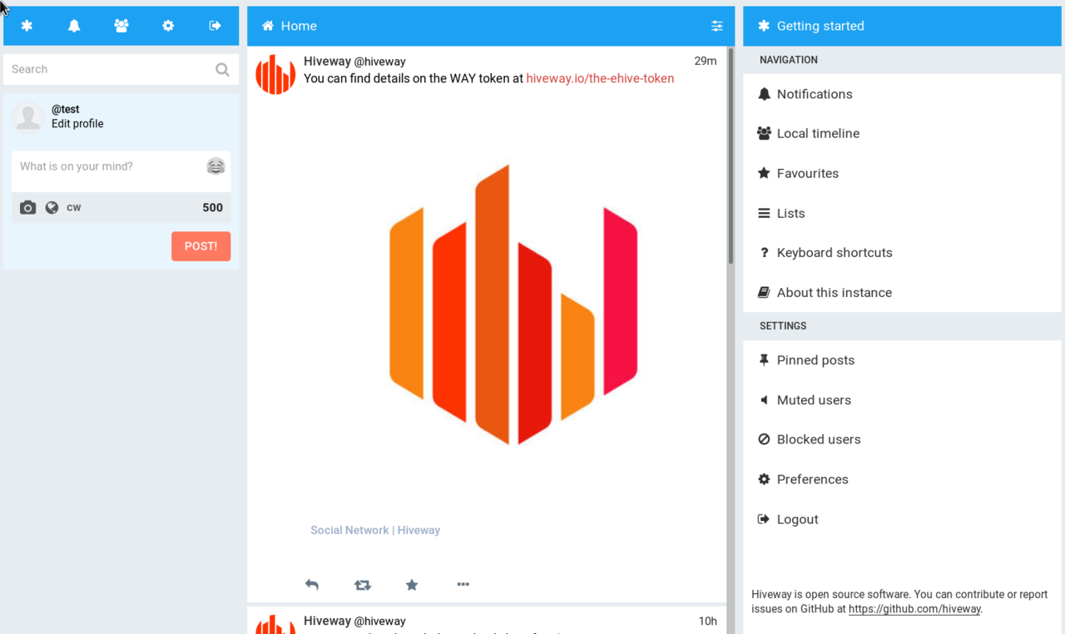Screen dimensions: 1065x634
Task: Click the speaker icon beside Muted users
Action: [764, 400]
